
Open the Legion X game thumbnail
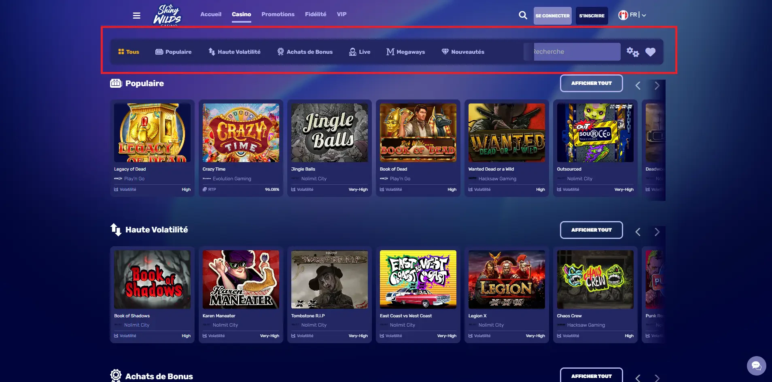(507, 279)
